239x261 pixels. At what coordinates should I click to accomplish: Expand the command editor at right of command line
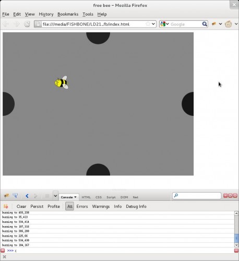(x=236, y=251)
